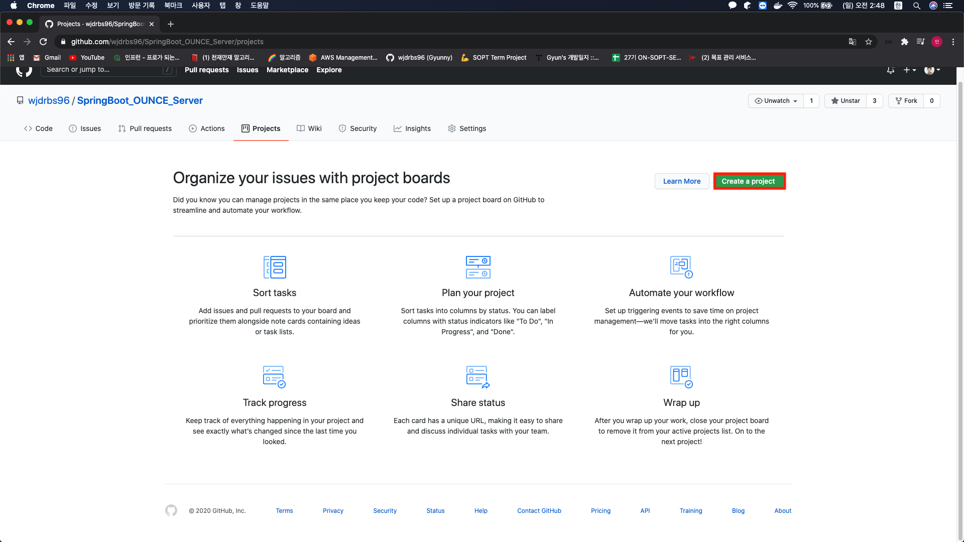Open the user avatar menu dropdown
This screenshot has height=542, width=964.
pyautogui.click(x=932, y=70)
